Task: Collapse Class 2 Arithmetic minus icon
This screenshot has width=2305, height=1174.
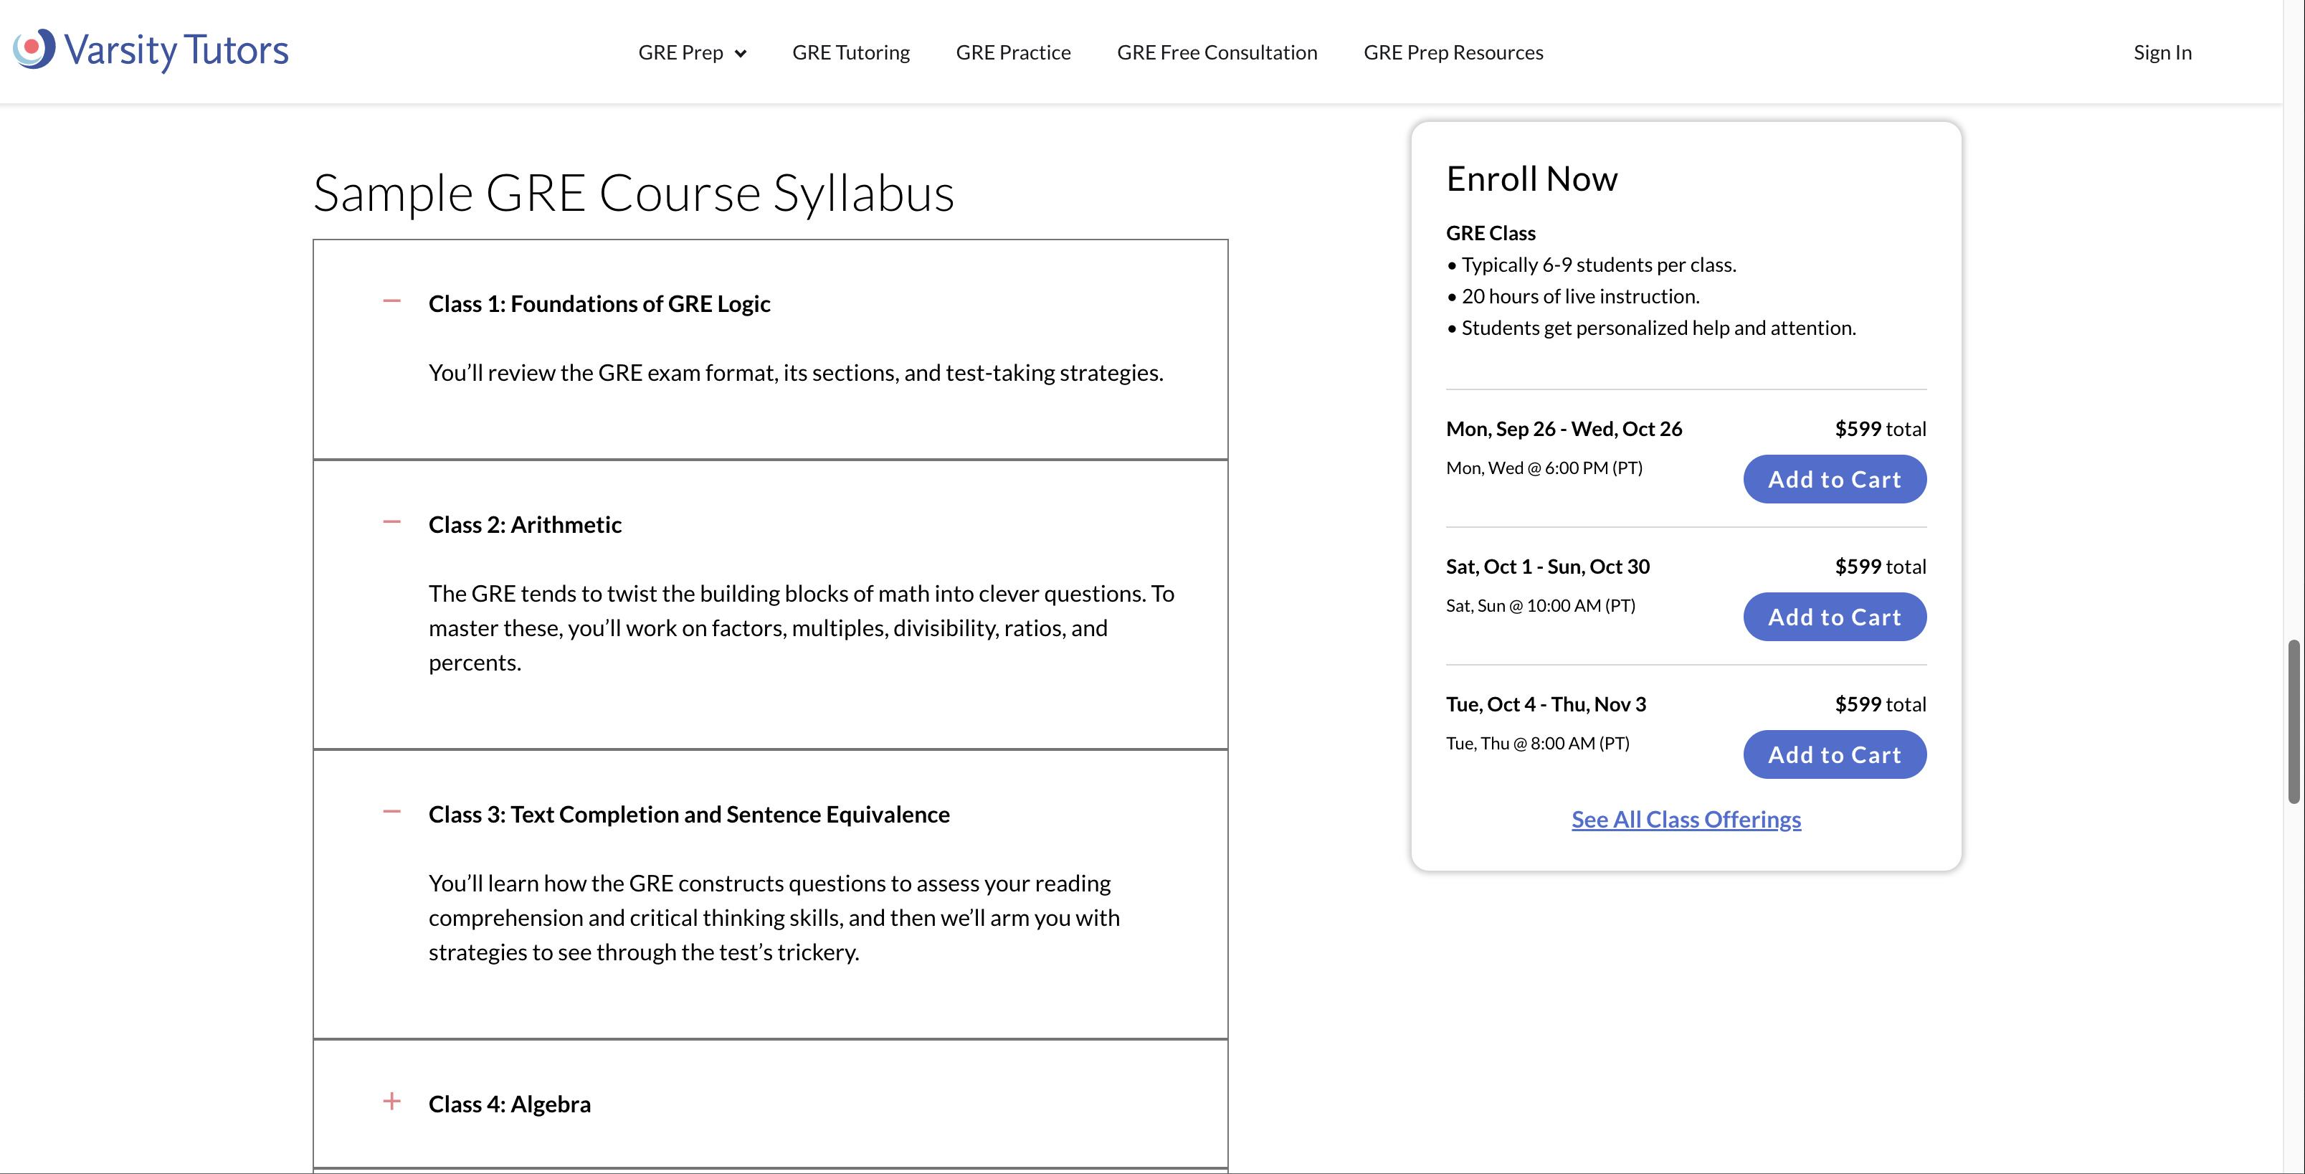Action: [x=391, y=523]
